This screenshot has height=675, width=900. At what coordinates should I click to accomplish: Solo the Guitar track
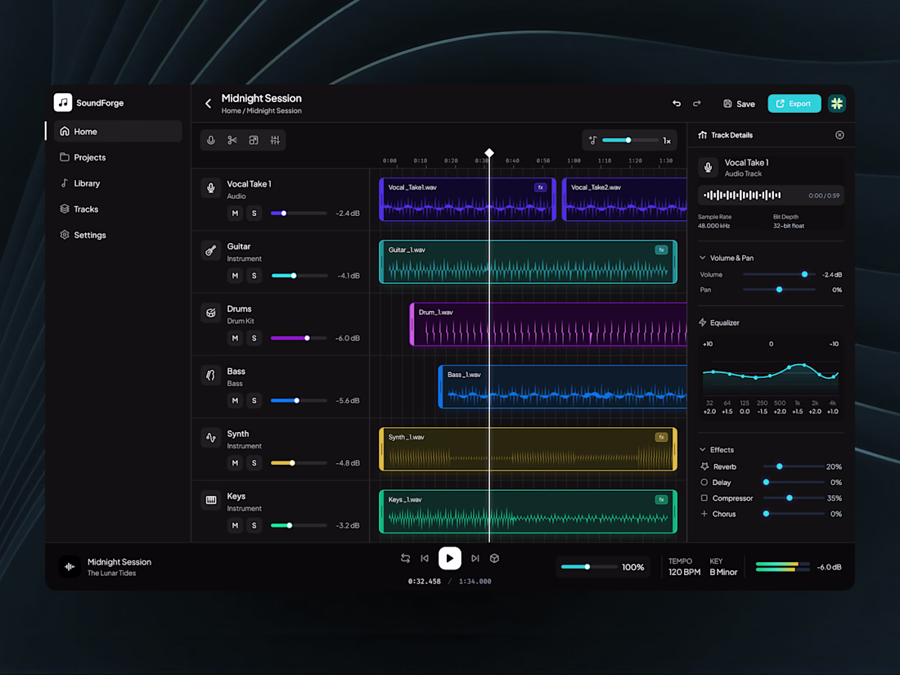coord(254,276)
